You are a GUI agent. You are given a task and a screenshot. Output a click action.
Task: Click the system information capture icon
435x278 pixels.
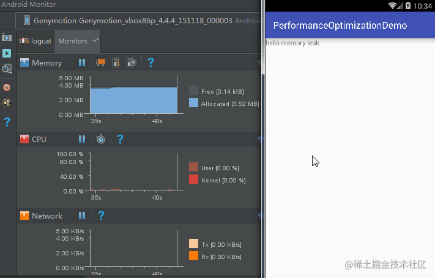pyautogui.click(x=7, y=69)
